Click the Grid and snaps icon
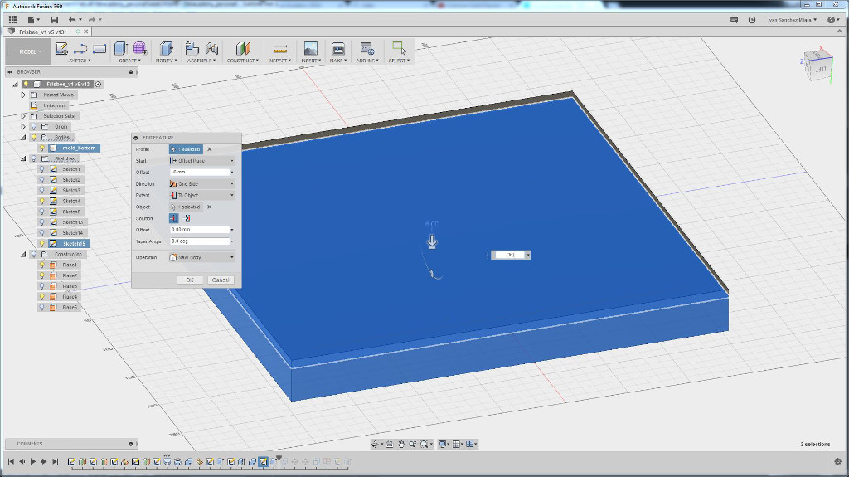The image size is (849, 477). (457, 444)
